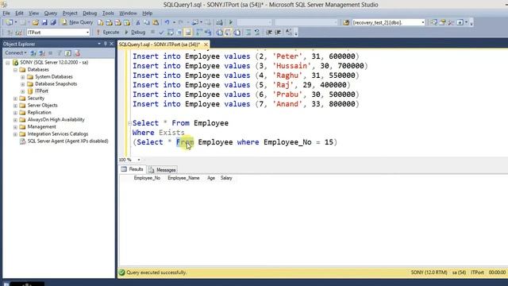Click Display Estimated Execution Plan icon
Screen dimensions: 508x286
coord(171,32)
